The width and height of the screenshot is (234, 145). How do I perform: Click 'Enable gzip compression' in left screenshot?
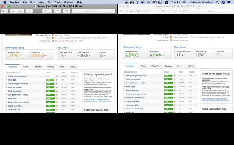pyautogui.click(x=17, y=76)
